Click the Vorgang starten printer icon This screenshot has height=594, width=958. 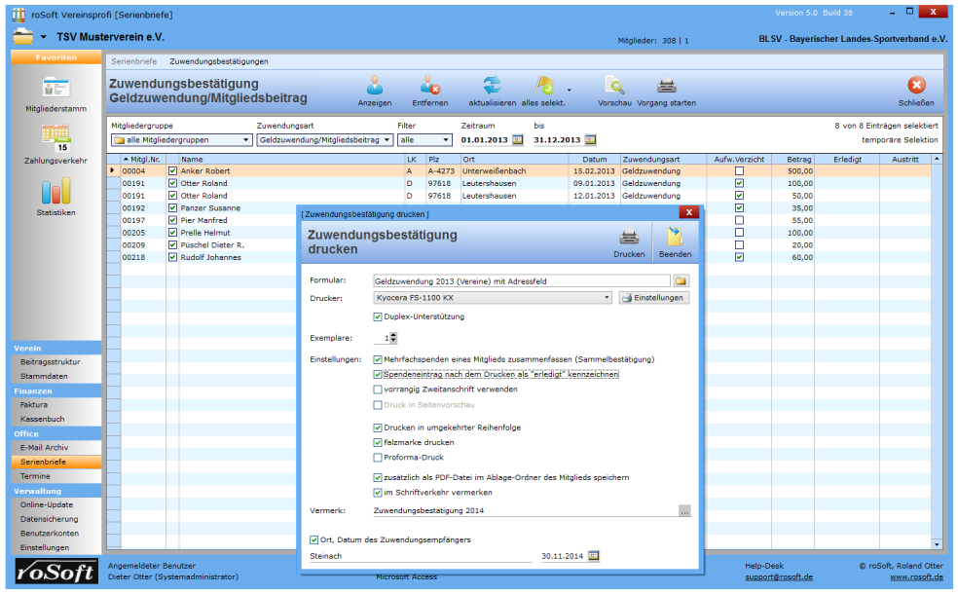tap(667, 86)
